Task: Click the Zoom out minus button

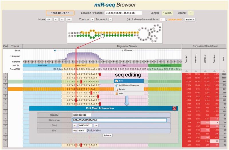Action: [110, 19]
